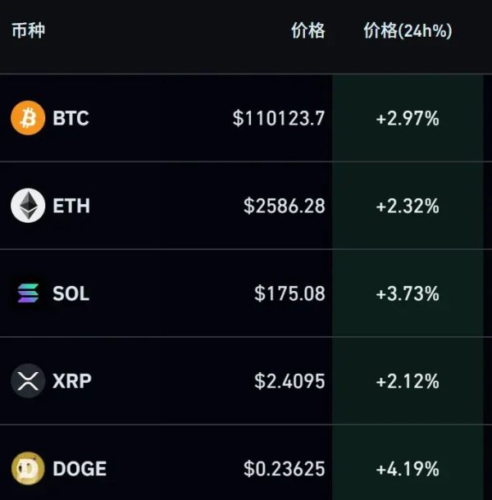Screen dimensions: 492x500
Task: Sort by 价格 column header
Action: [307, 30]
